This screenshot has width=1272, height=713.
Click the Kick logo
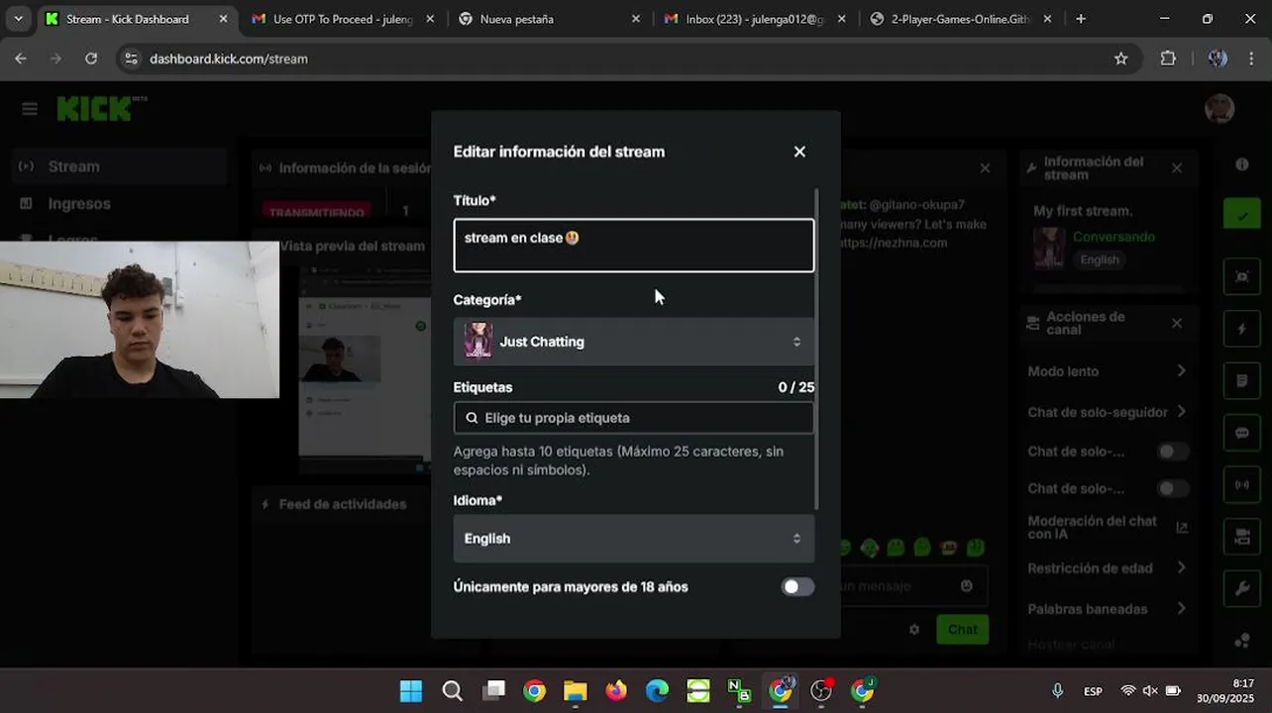[x=101, y=109]
